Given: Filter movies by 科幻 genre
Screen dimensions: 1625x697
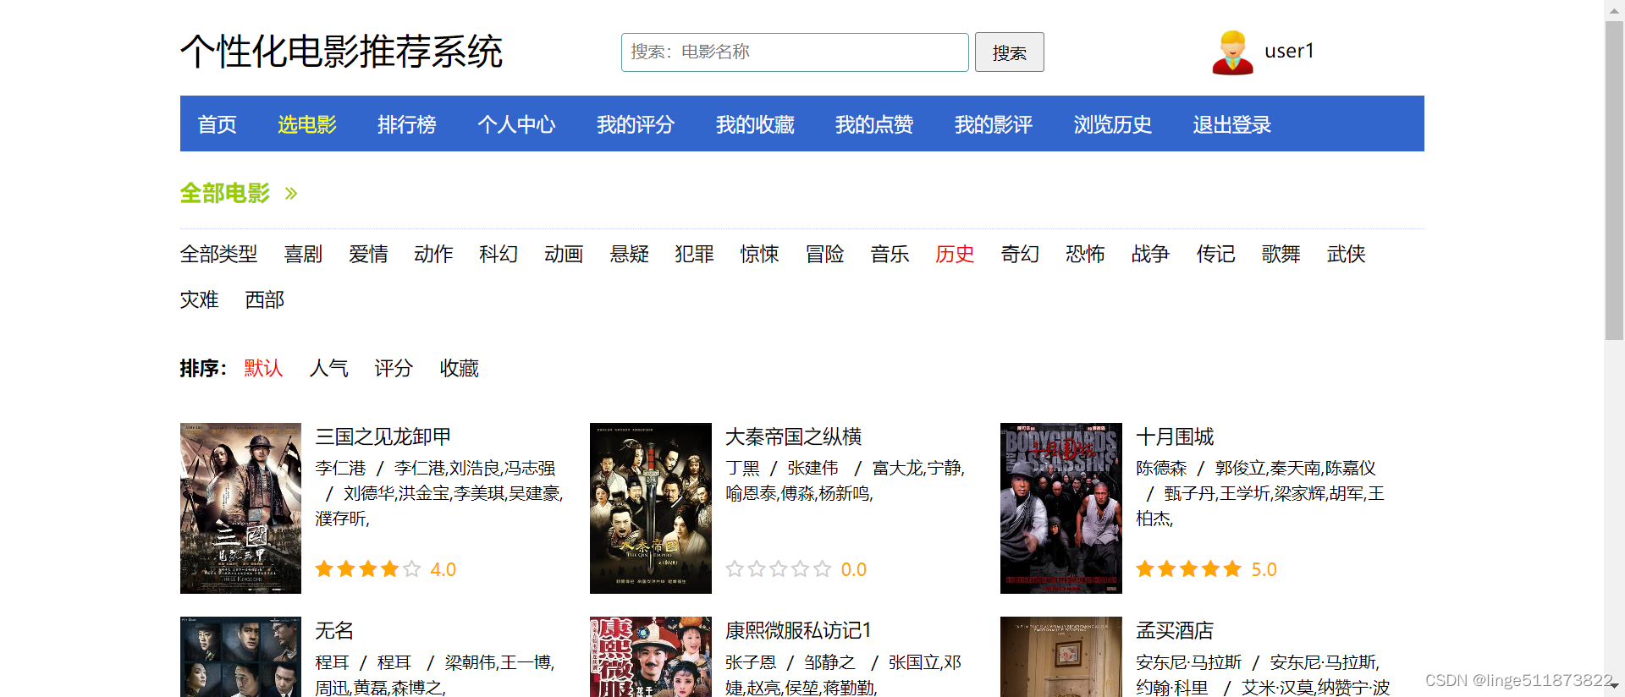Looking at the screenshot, I should point(499,254).
